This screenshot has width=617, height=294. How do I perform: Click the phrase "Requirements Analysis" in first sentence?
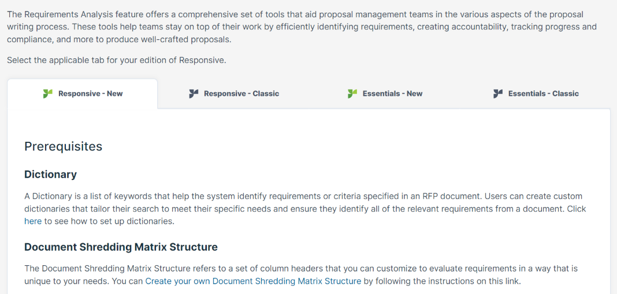point(62,15)
